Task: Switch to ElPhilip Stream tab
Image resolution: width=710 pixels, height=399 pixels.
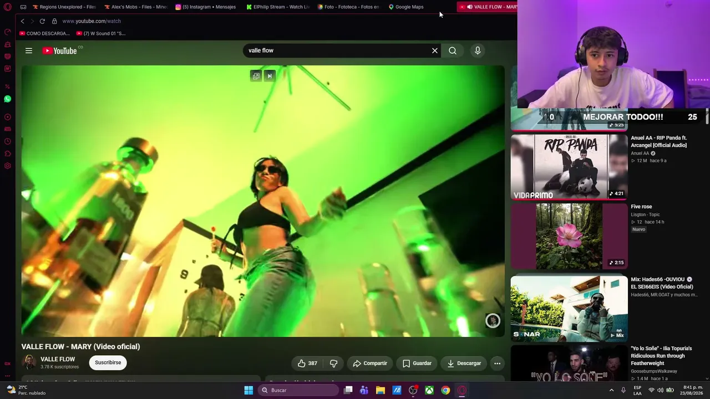Action: point(278,7)
